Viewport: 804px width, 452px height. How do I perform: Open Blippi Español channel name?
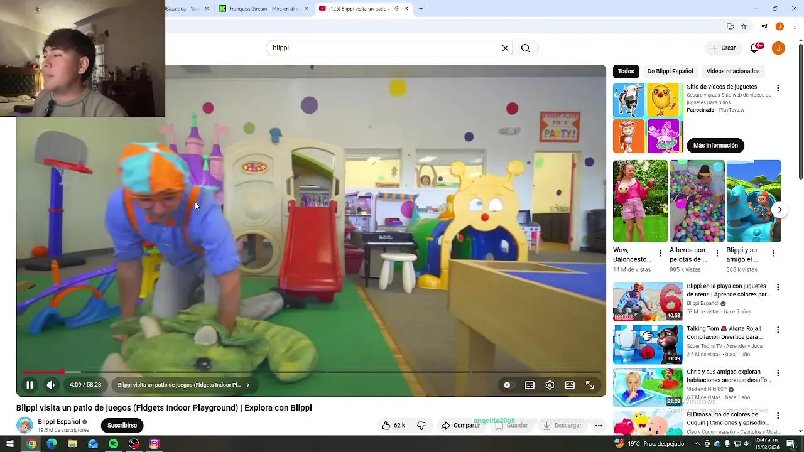click(x=59, y=422)
